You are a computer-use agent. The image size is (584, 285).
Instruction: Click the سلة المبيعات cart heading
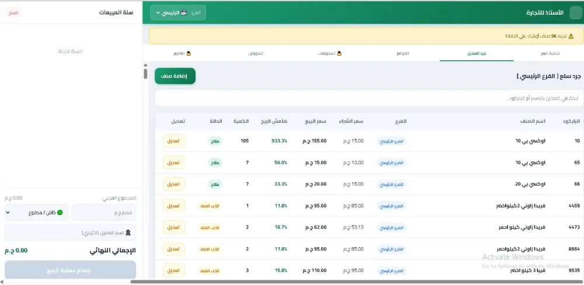(116, 12)
